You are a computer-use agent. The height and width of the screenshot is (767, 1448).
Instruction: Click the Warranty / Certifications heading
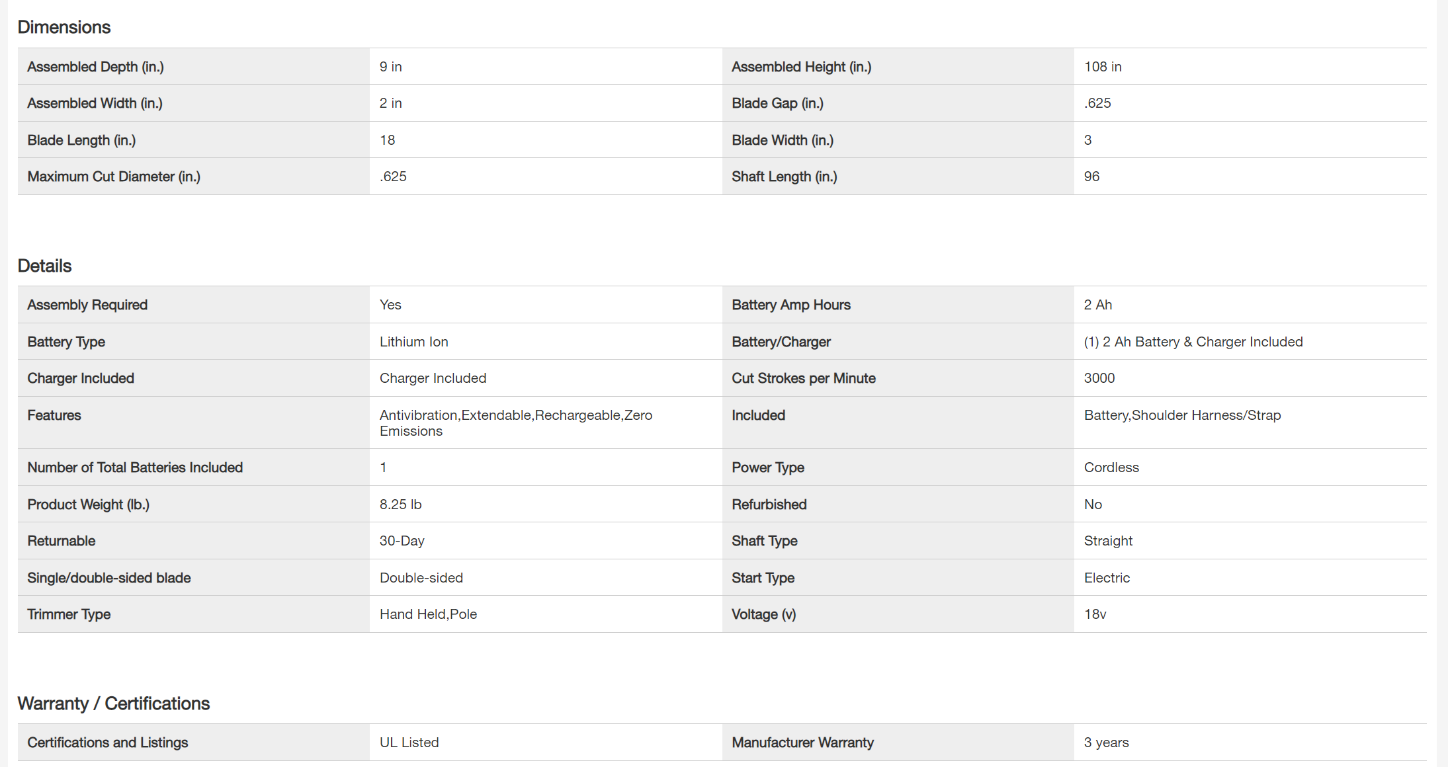click(113, 704)
